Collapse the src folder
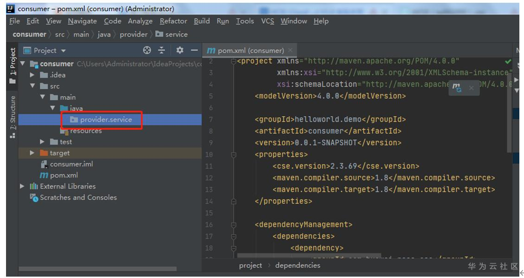This screenshot has height=278, width=524. pyautogui.click(x=32, y=86)
